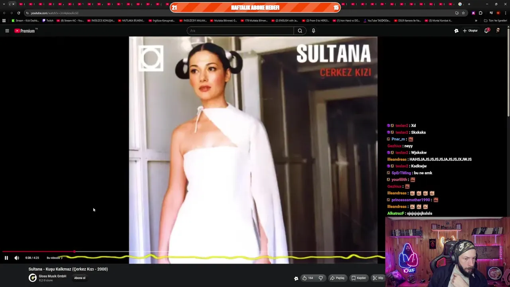Switch to the Google tab
The height and width of the screenshot is (287, 510).
460,4
